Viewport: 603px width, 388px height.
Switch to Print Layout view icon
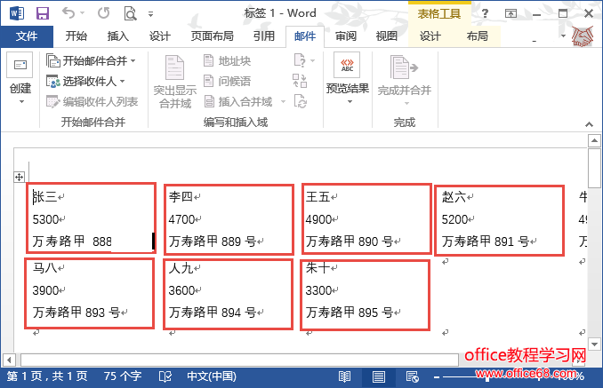pos(379,376)
